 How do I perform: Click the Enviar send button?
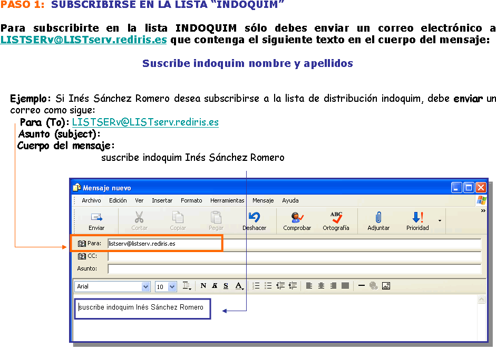[96, 220]
